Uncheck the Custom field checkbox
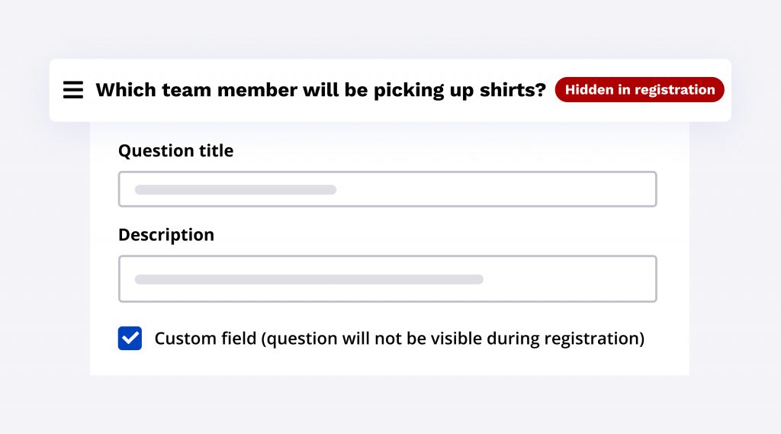Image resolution: width=781 pixels, height=434 pixels. (130, 338)
